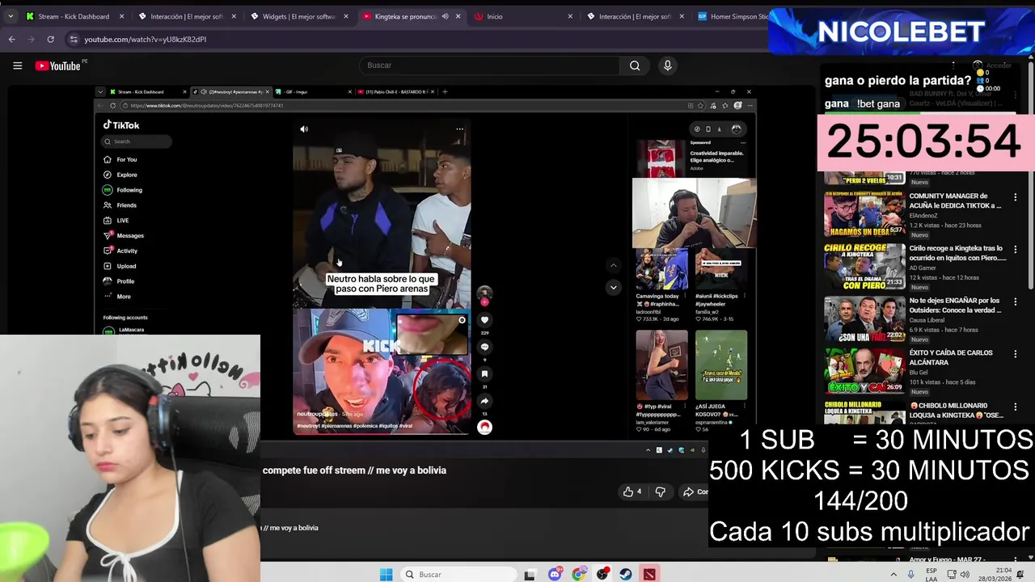Like the video with the thumbs-up button
The image size is (1035, 582).
click(x=632, y=491)
